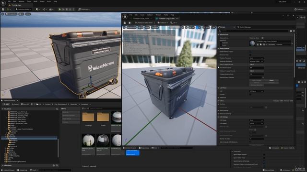
Task: Open the File menu in the main editor
Action: click(9, 1)
